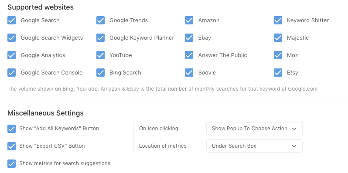The image size is (348, 173).
Task: Uncheck the Moz checkbox
Action: (278, 55)
